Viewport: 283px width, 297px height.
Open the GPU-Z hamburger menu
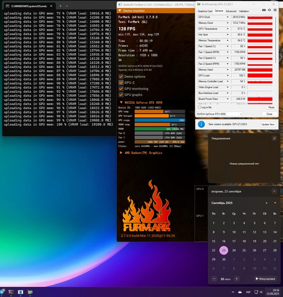click(x=275, y=10)
